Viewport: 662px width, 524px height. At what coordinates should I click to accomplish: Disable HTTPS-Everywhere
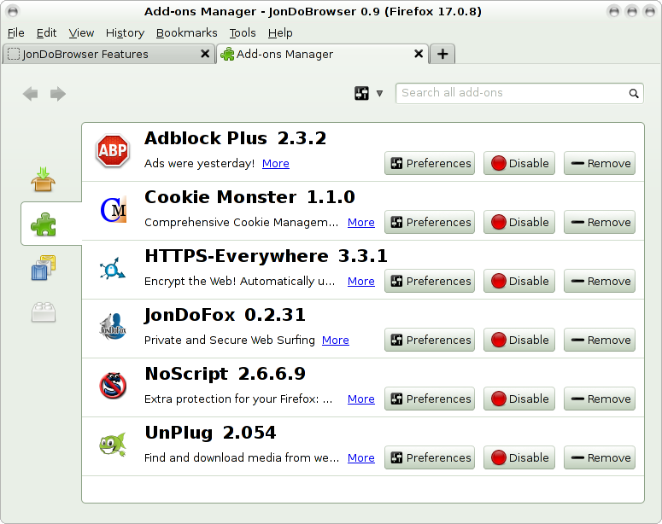click(x=518, y=281)
